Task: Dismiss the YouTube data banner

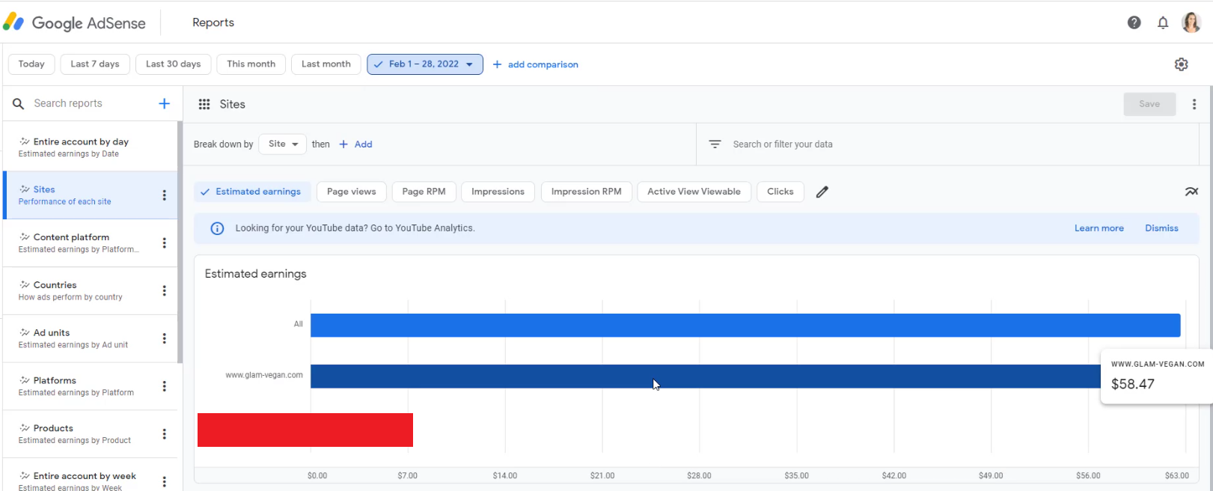Action: click(1161, 228)
